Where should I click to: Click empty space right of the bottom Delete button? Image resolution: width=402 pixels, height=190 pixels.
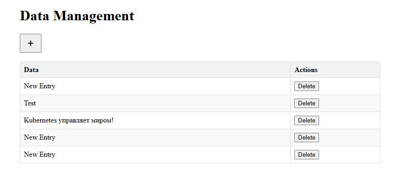click(349, 155)
